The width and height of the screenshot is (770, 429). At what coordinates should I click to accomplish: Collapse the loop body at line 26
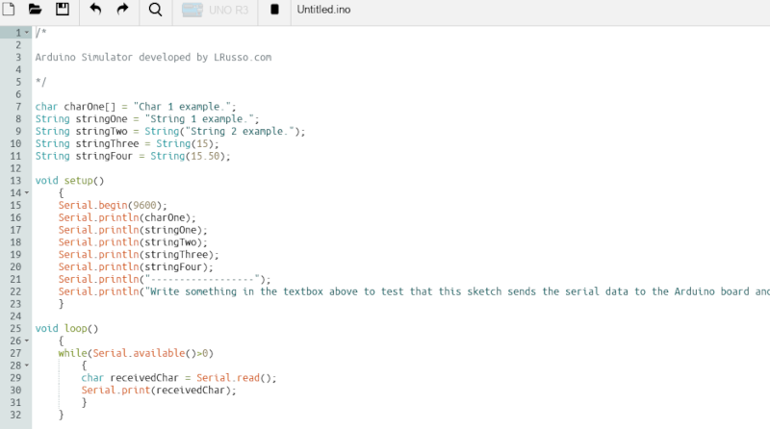27,341
